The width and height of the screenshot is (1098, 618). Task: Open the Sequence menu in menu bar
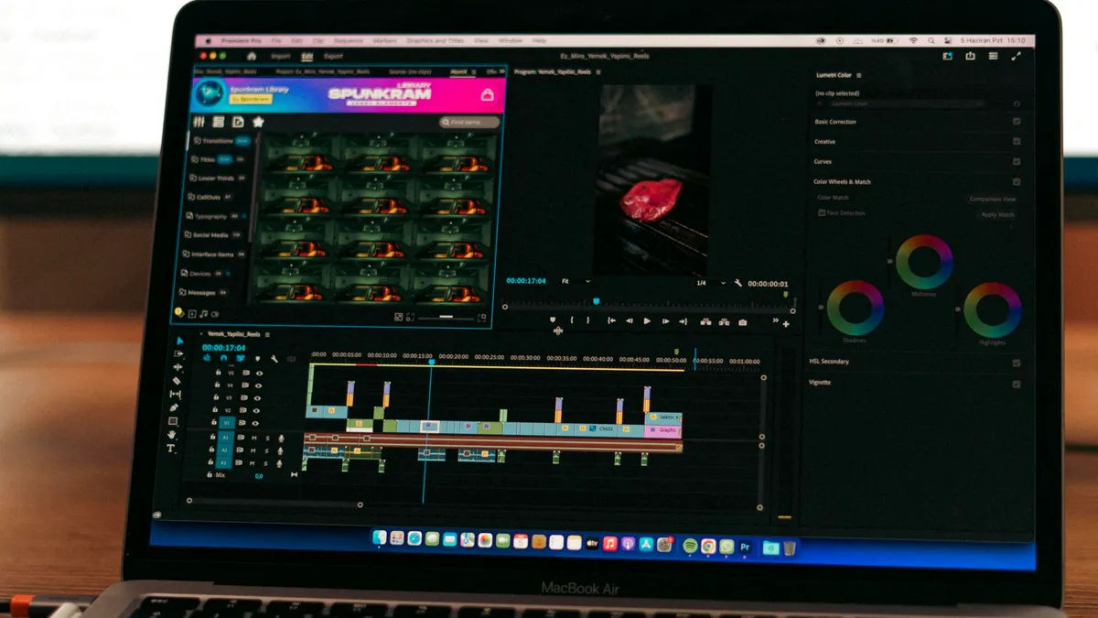350,41
